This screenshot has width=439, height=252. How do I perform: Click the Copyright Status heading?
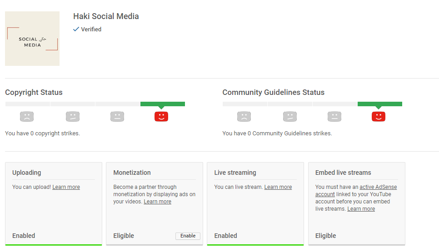point(34,92)
